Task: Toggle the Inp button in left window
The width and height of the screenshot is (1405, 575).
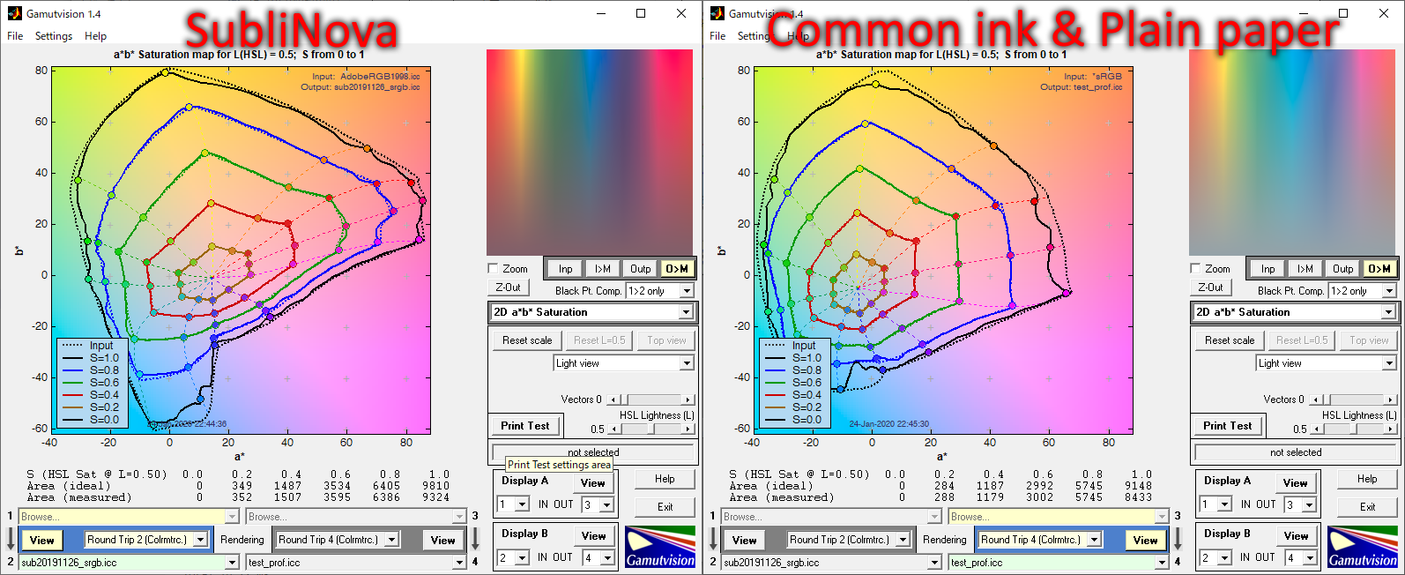Action: [x=565, y=269]
